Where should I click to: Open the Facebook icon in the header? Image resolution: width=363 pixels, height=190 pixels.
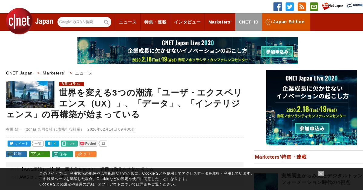click(278, 7)
